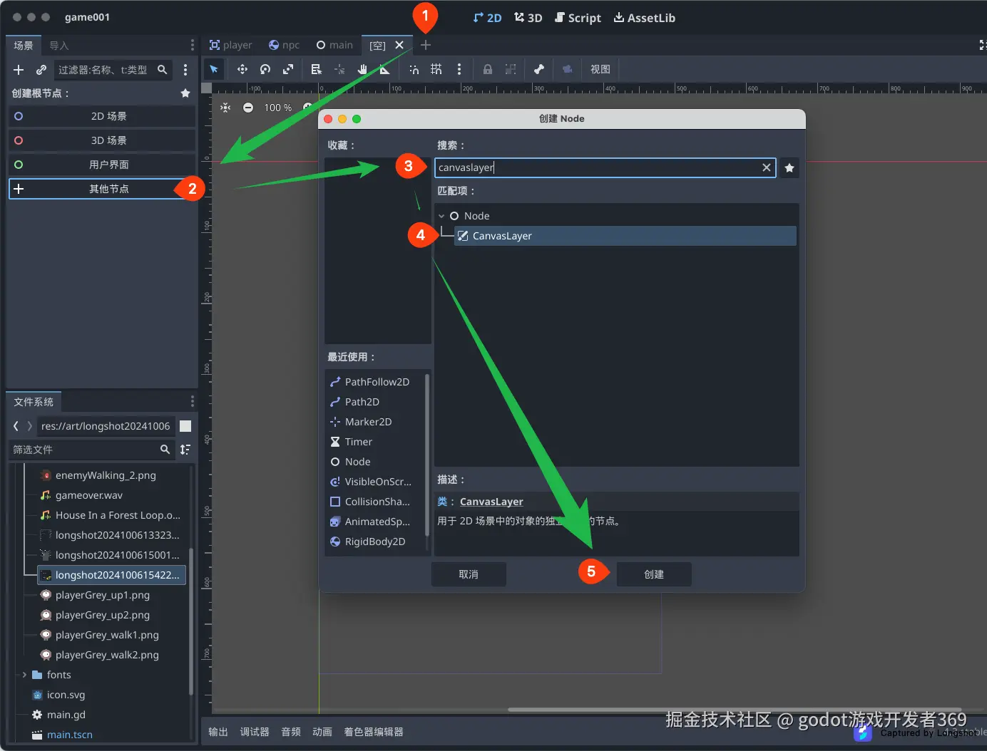
Task: Add a new scene tab with plus
Action: pyautogui.click(x=426, y=45)
